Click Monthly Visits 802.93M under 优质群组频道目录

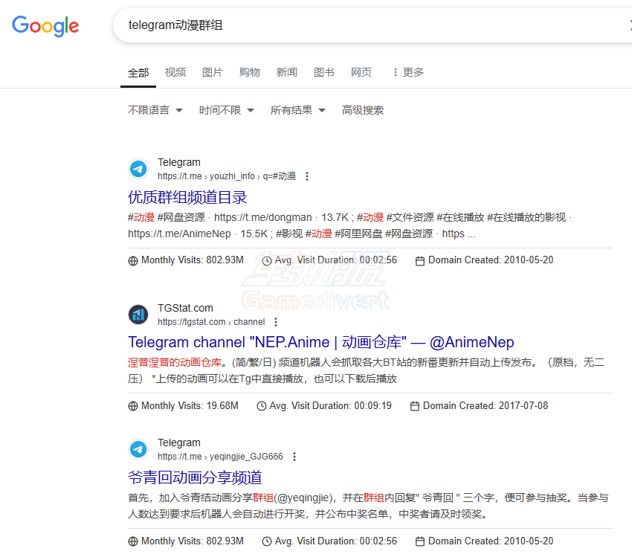coord(193,260)
